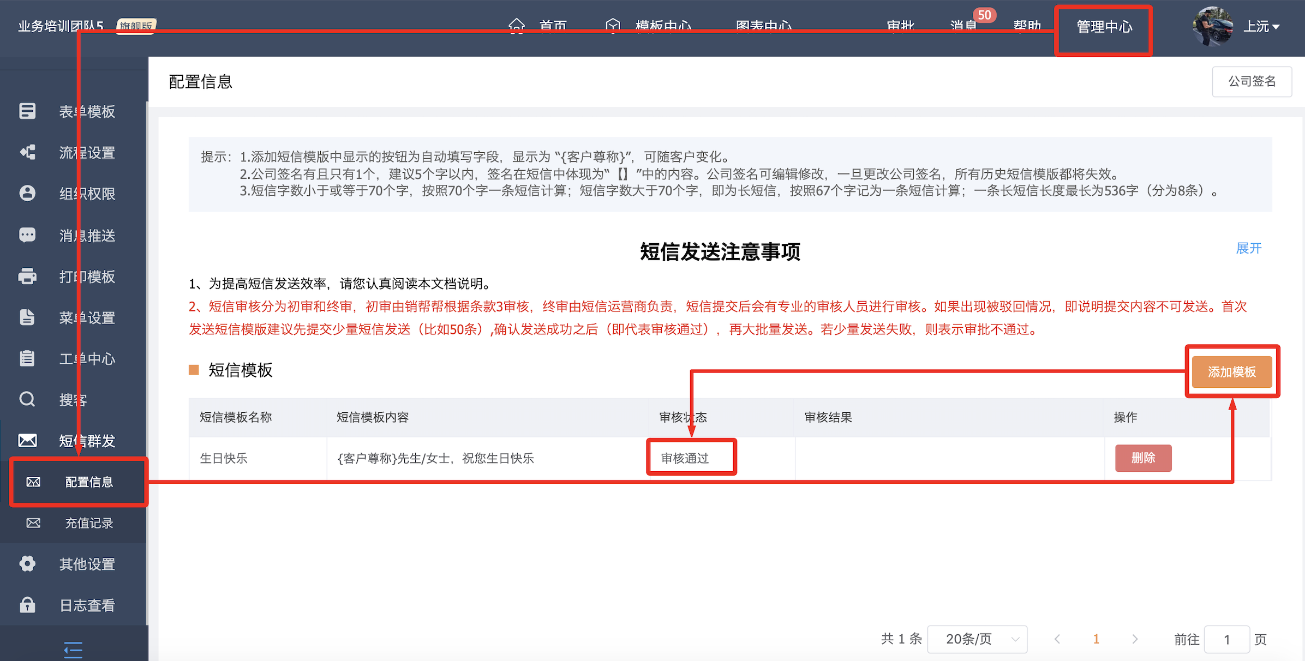Viewport: 1305px width, 661px height.
Task: Click the 表单模板 sidebar icon
Action: [27, 111]
